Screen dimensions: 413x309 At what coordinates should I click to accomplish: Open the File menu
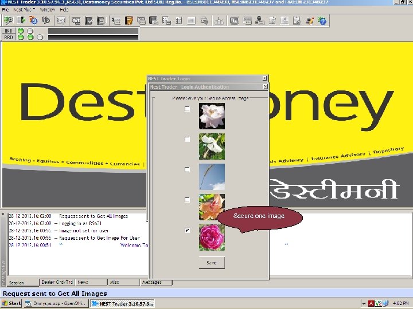pos(5,10)
